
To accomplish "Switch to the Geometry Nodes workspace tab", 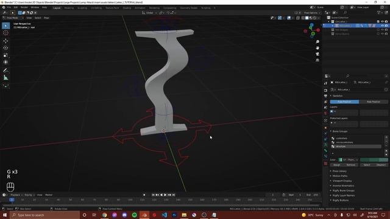I will pos(188,8).
